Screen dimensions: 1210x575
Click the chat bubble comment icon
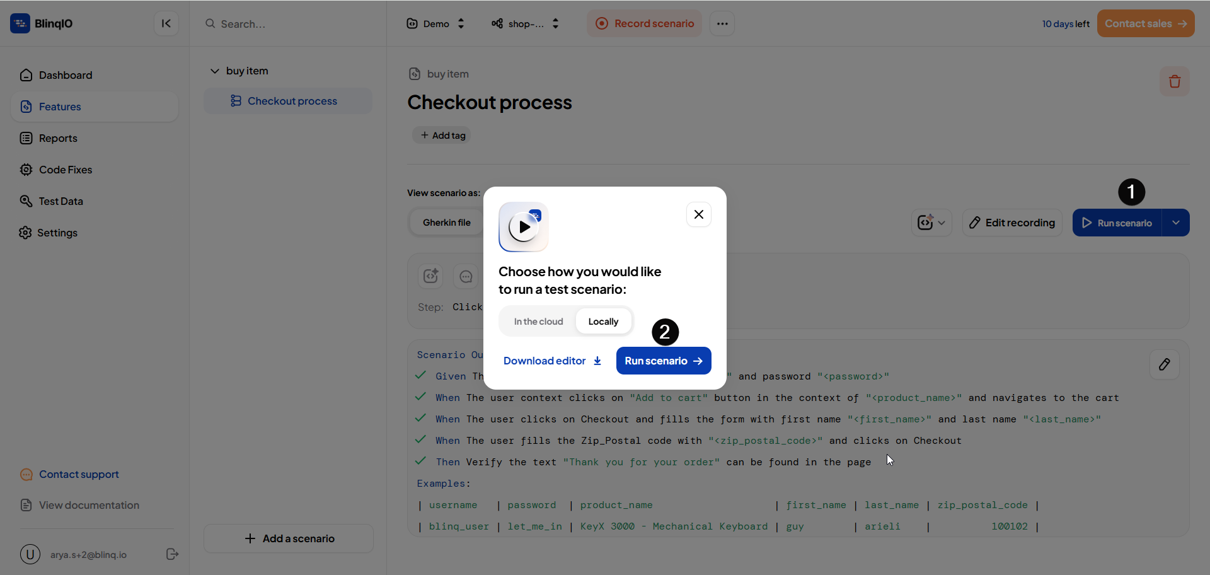click(x=466, y=276)
